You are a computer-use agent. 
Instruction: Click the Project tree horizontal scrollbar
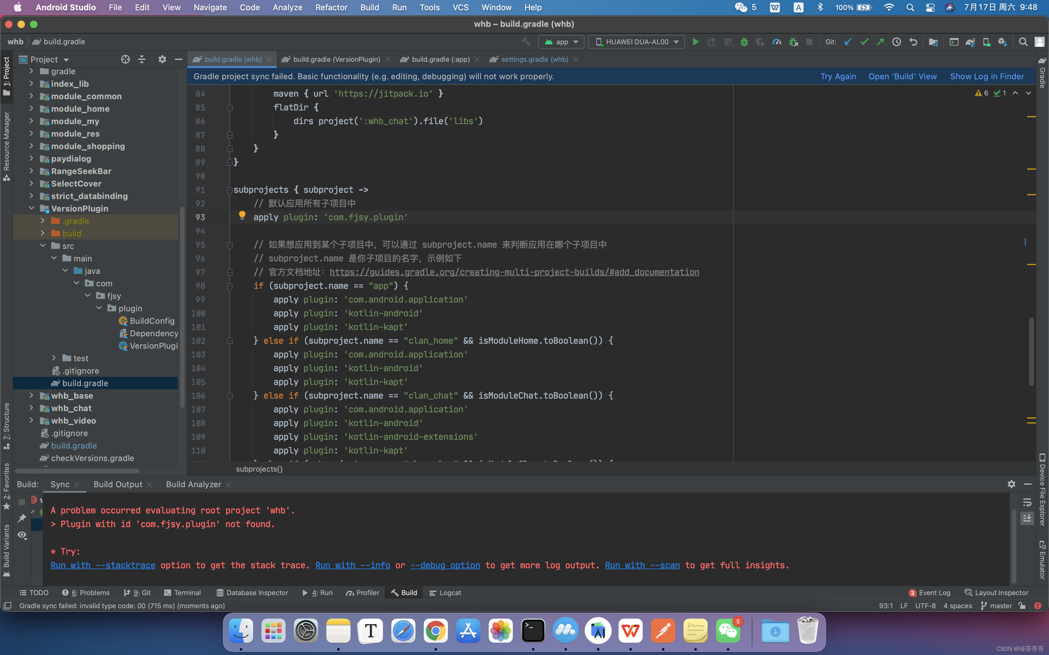point(77,471)
